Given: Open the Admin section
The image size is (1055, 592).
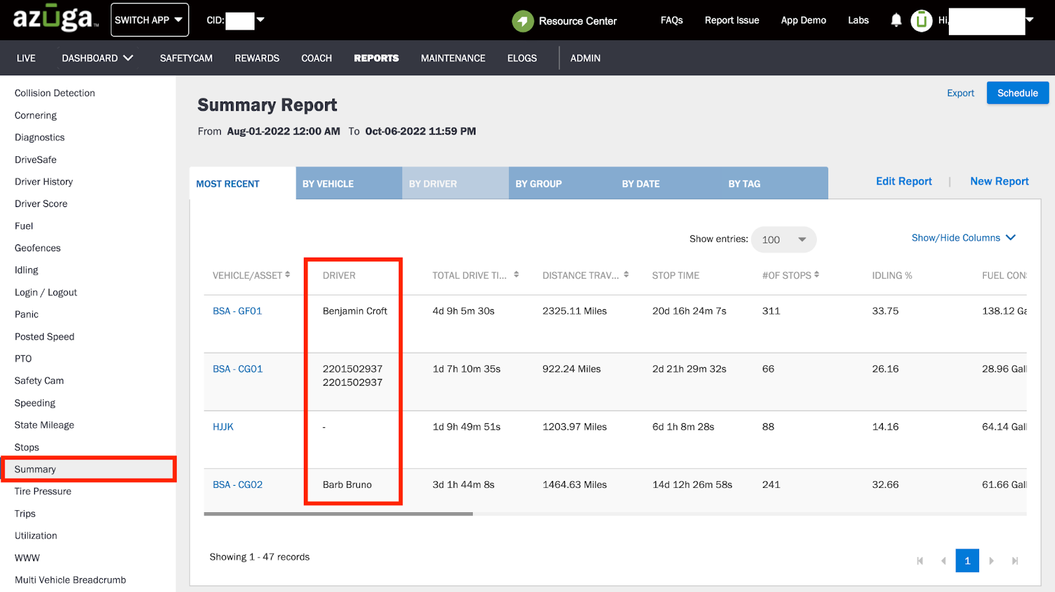Looking at the screenshot, I should [586, 58].
